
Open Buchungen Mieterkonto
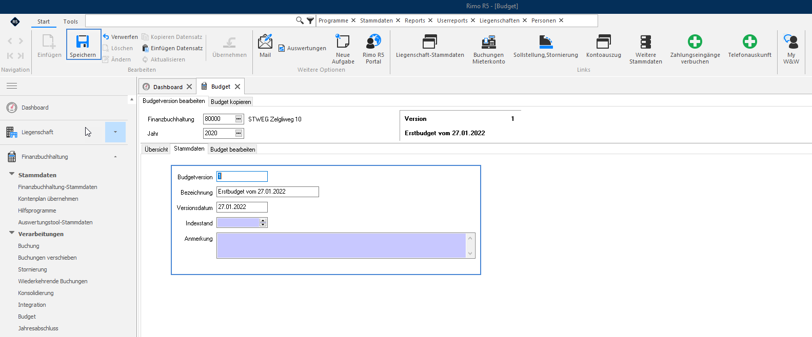click(489, 49)
